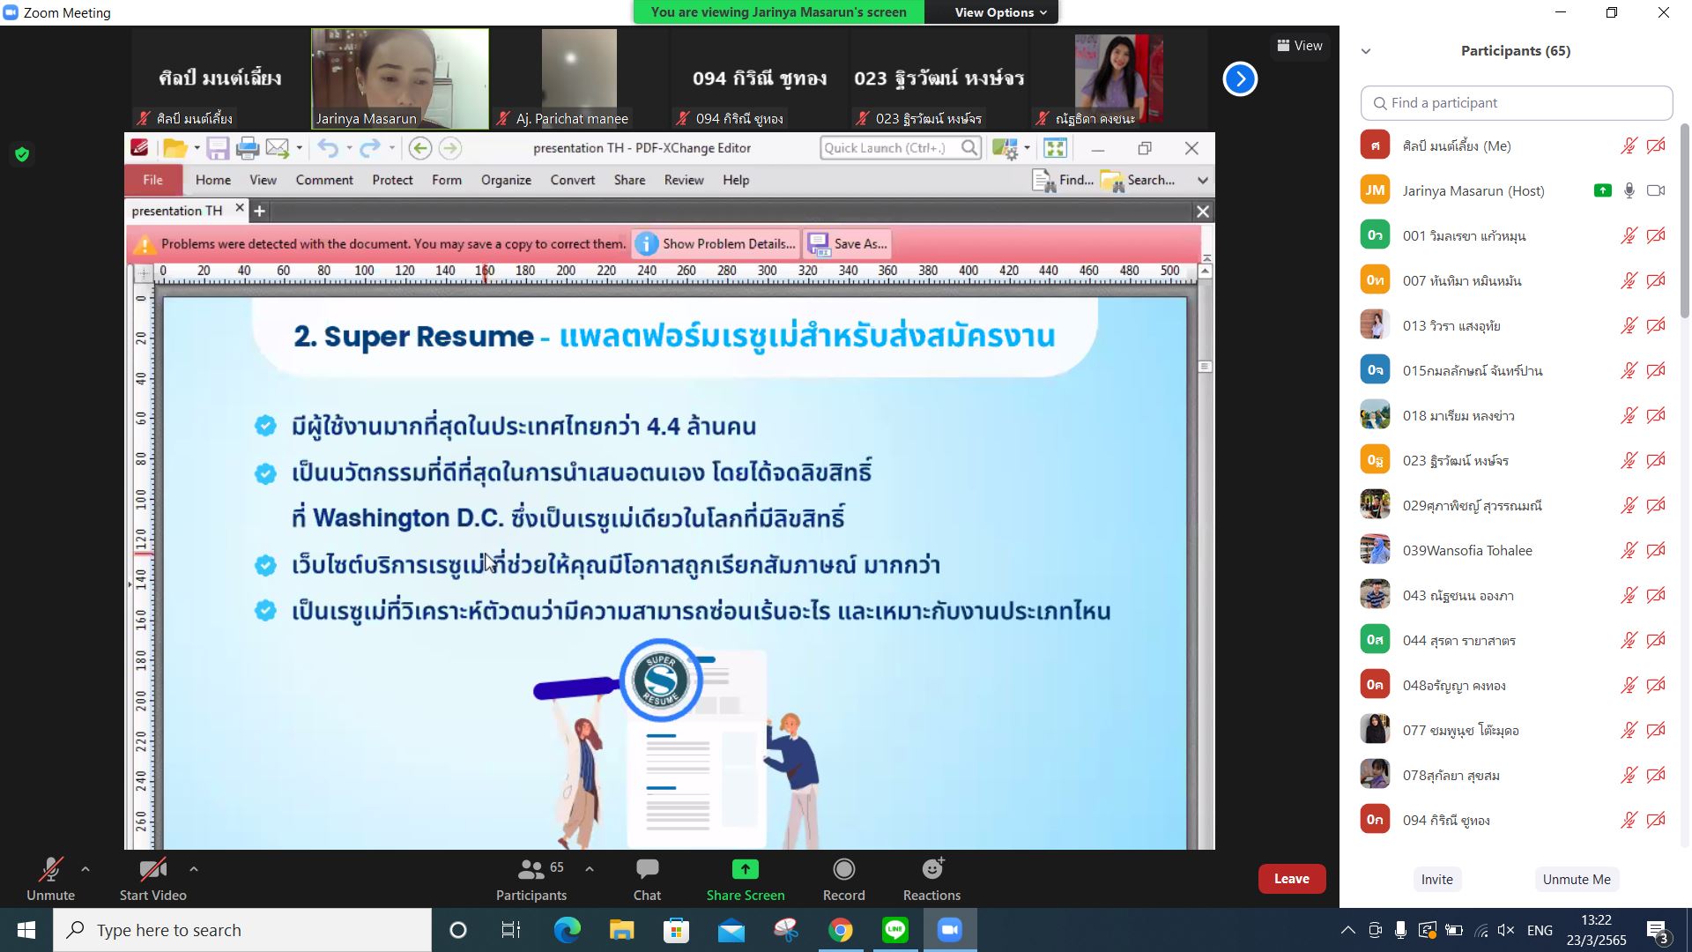Image resolution: width=1692 pixels, height=952 pixels.
Task: Open the Organize tab
Action: (x=506, y=180)
